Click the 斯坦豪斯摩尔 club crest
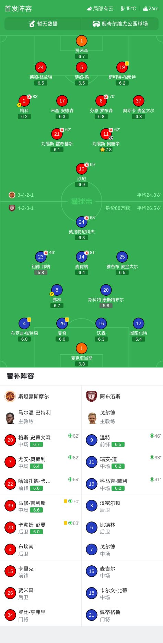This screenshot has width=163, height=643. [x=10, y=396]
